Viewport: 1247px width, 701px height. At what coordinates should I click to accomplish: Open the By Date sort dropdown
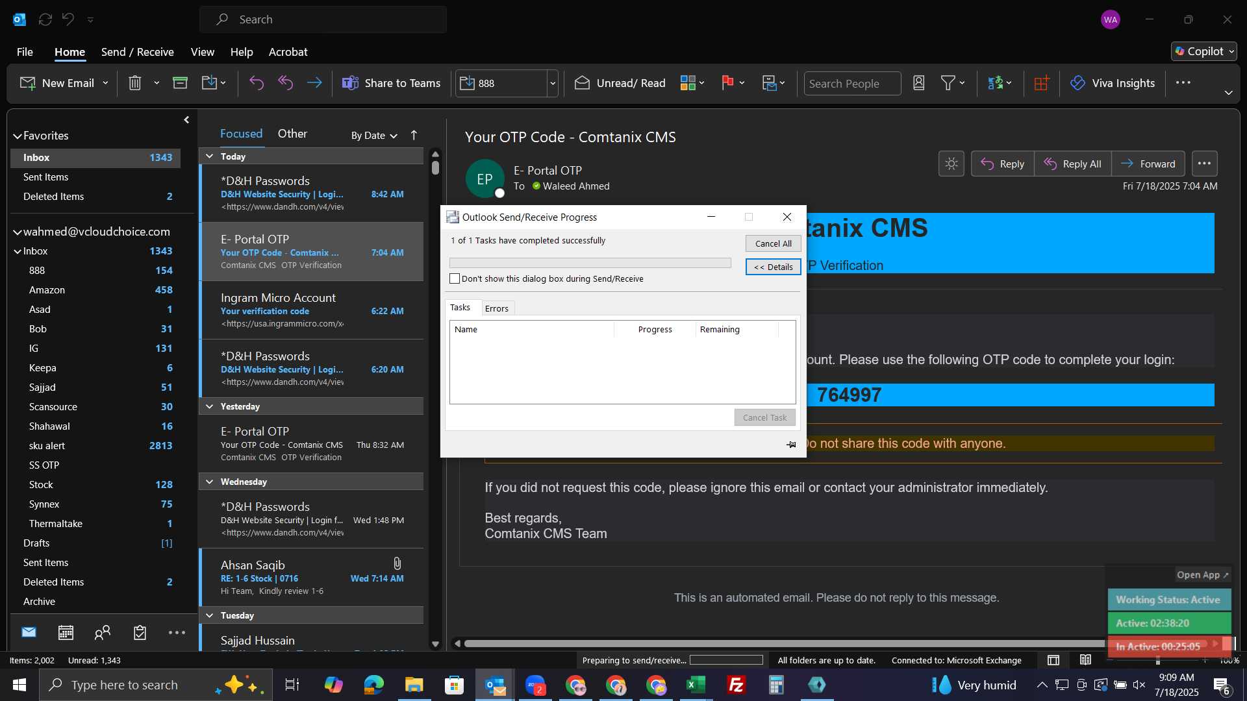(x=374, y=135)
